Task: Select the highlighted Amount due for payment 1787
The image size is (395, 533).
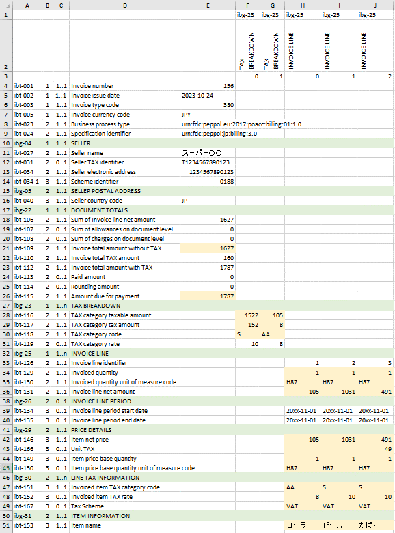Action: (x=208, y=296)
